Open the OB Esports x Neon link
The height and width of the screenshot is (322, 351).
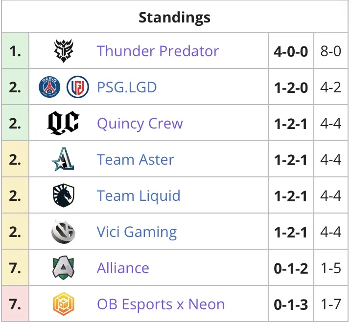coord(161,304)
